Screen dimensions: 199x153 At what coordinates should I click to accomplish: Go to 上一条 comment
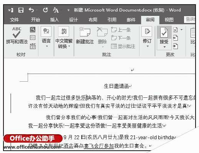(121, 30)
